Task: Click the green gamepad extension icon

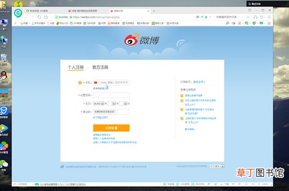Action: (261, 23)
